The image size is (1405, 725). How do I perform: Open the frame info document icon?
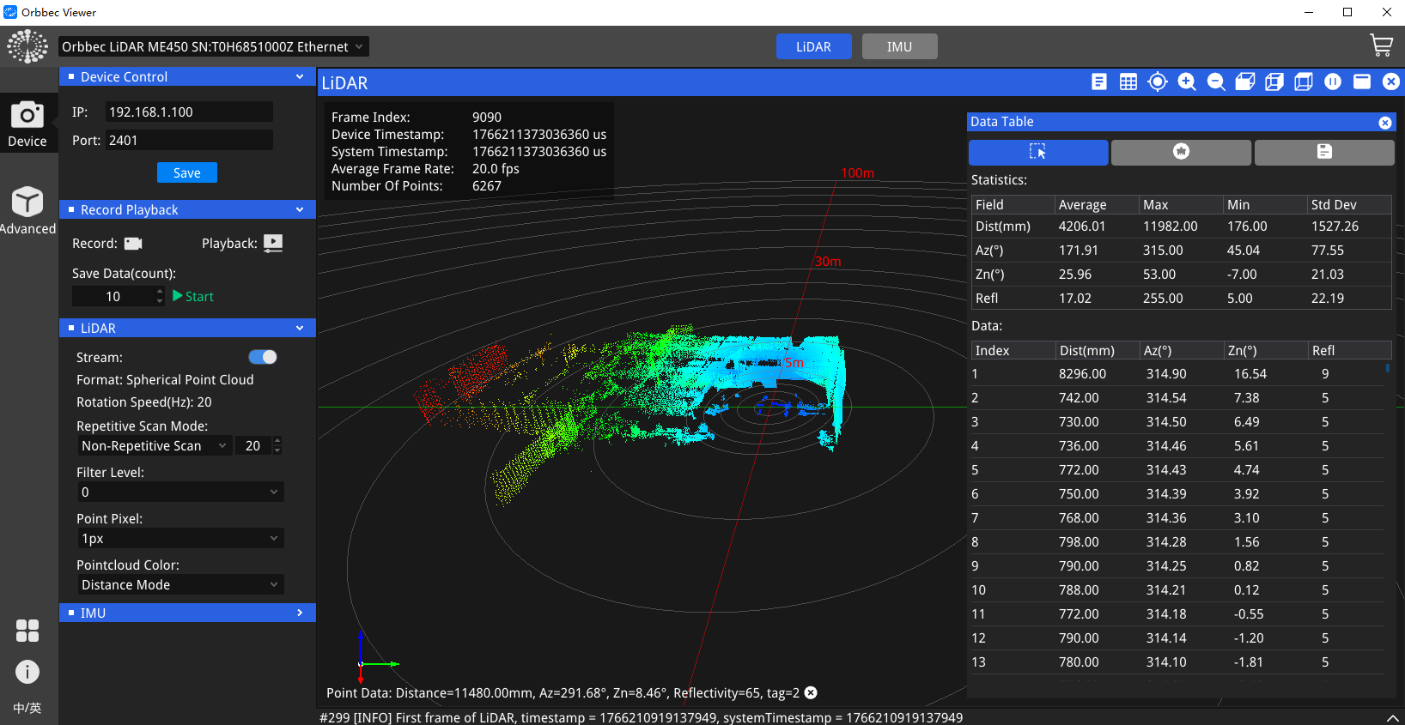(x=1099, y=82)
